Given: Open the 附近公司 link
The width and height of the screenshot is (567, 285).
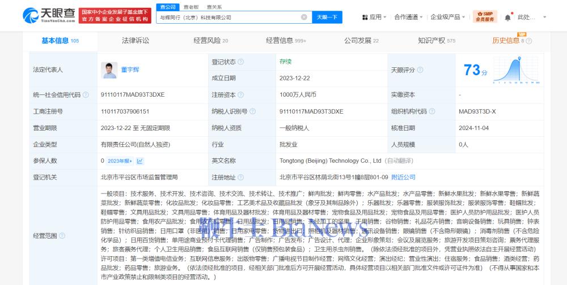Looking at the screenshot, I should point(403,177).
